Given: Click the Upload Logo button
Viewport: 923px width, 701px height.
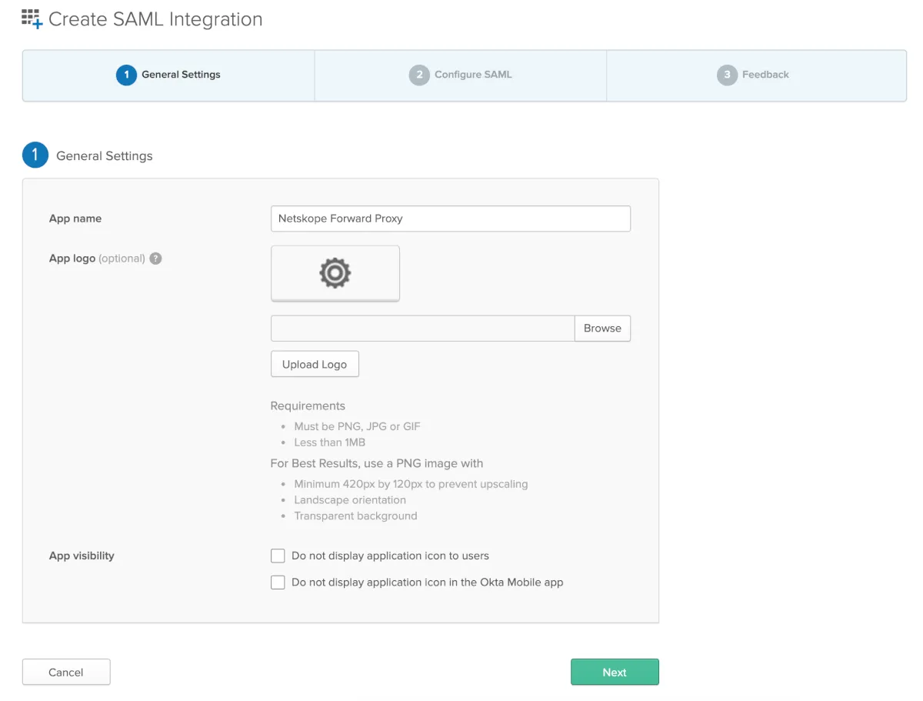Looking at the screenshot, I should pyautogui.click(x=315, y=364).
